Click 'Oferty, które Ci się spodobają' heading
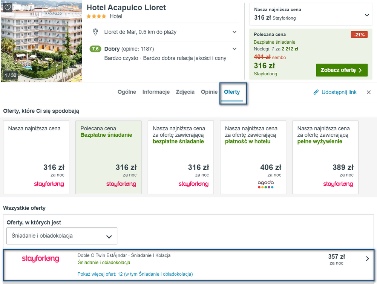Screen dimensions: 377x284 pos(41,111)
